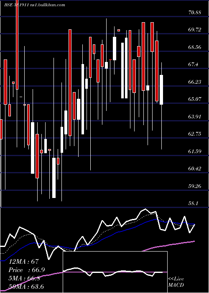This screenshot has width=209, height=293.
Task: Click the 12MA : 67 indicator text
Action: coord(24,262)
